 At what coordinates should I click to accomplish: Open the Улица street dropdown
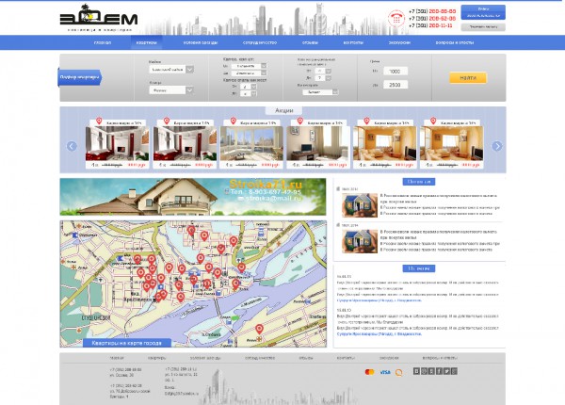click(x=171, y=90)
